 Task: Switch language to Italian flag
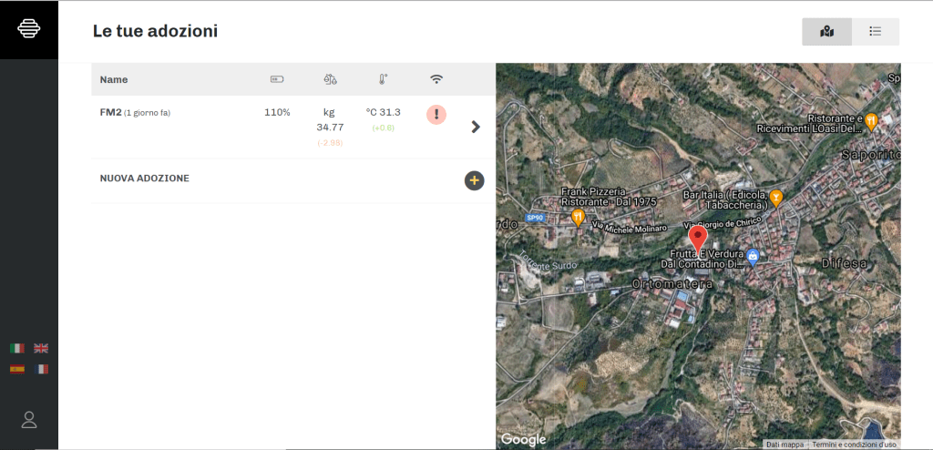(x=17, y=348)
